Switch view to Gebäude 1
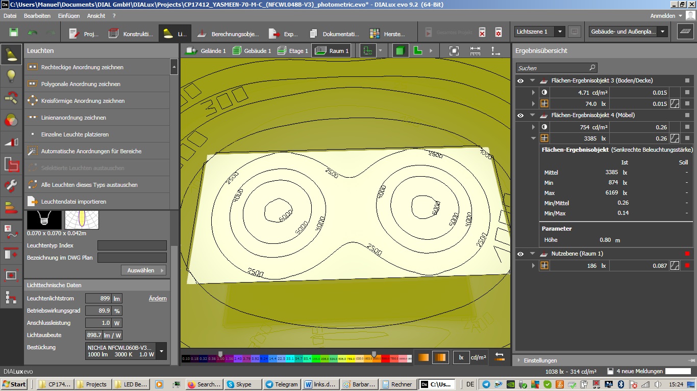 pyautogui.click(x=252, y=51)
